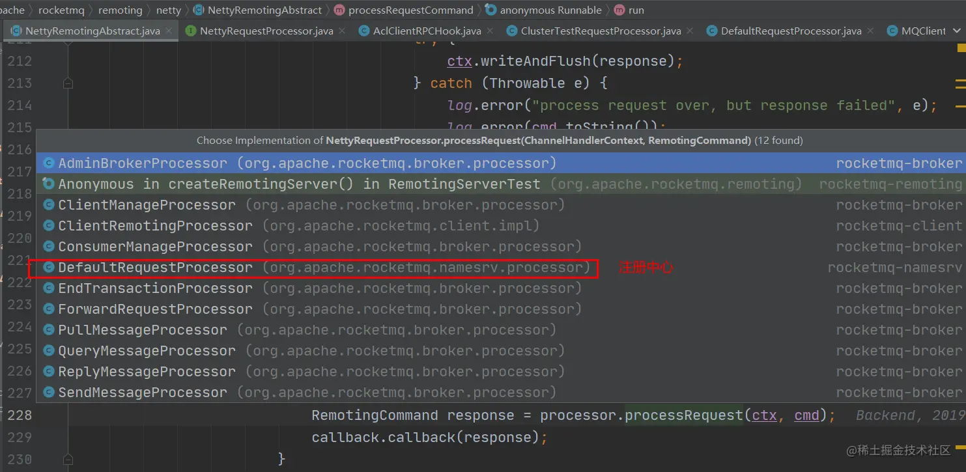The height and width of the screenshot is (472, 966).
Task: Click ctx.writeAndFlush(response) on line 212
Action: coord(561,61)
